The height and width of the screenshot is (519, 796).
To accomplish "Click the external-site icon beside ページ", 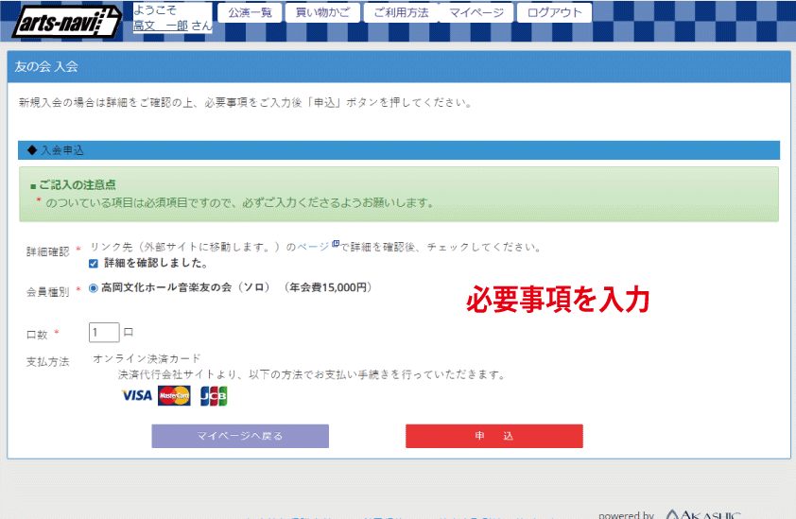I will click(335, 244).
